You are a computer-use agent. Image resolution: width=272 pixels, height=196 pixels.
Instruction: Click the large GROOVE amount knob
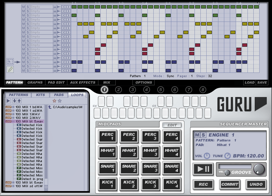pos(259,169)
